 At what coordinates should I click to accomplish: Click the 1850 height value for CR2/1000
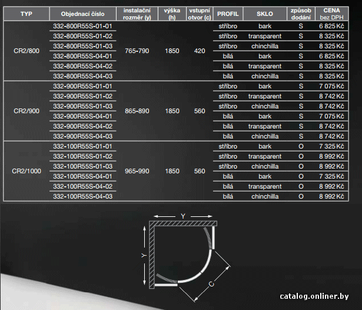click(x=172, y=171)
